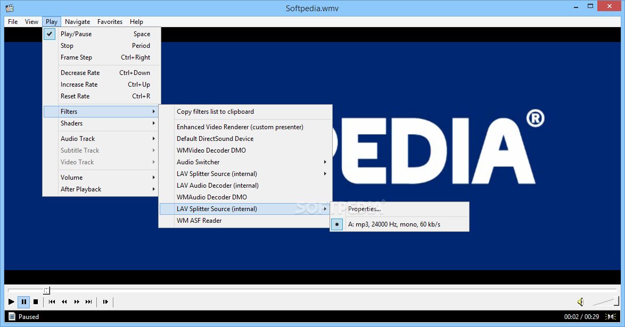Viewport: 625px width, 327px height.
Task: Click the volume slider near the speaker icon
Action: click(x=606, y=301)
